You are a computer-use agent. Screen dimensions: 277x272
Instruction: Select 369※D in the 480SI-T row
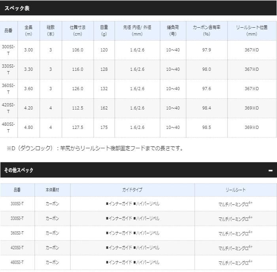tap(252, 127)
